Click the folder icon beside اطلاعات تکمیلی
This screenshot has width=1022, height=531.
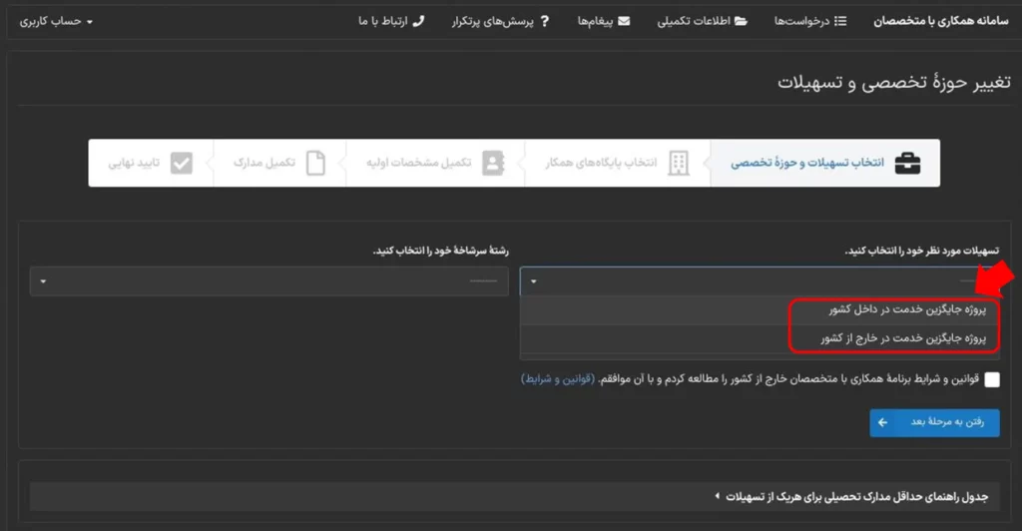coord(742,21)
